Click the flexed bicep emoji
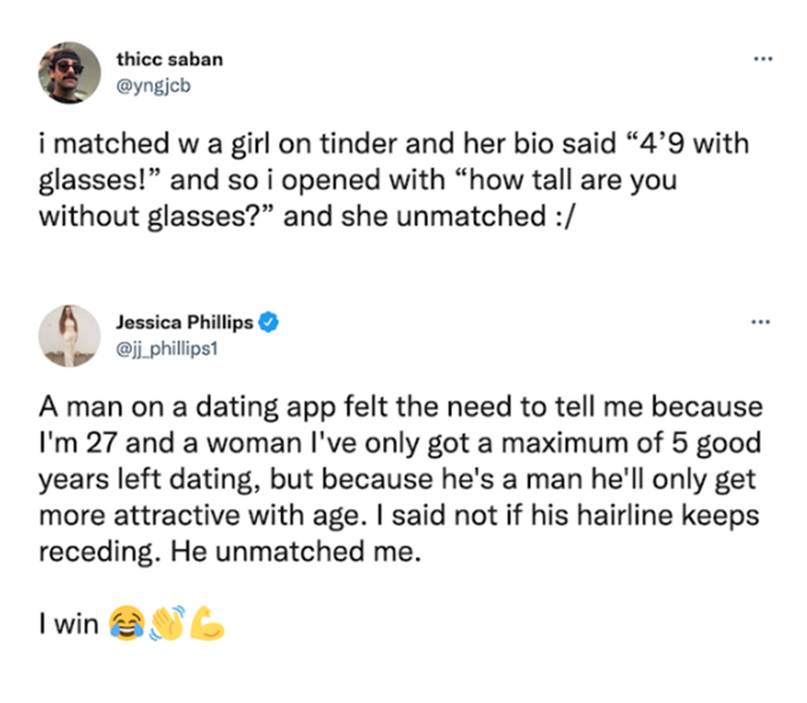The width and height of the screenshot is (807, 703). tap(205, 623)
